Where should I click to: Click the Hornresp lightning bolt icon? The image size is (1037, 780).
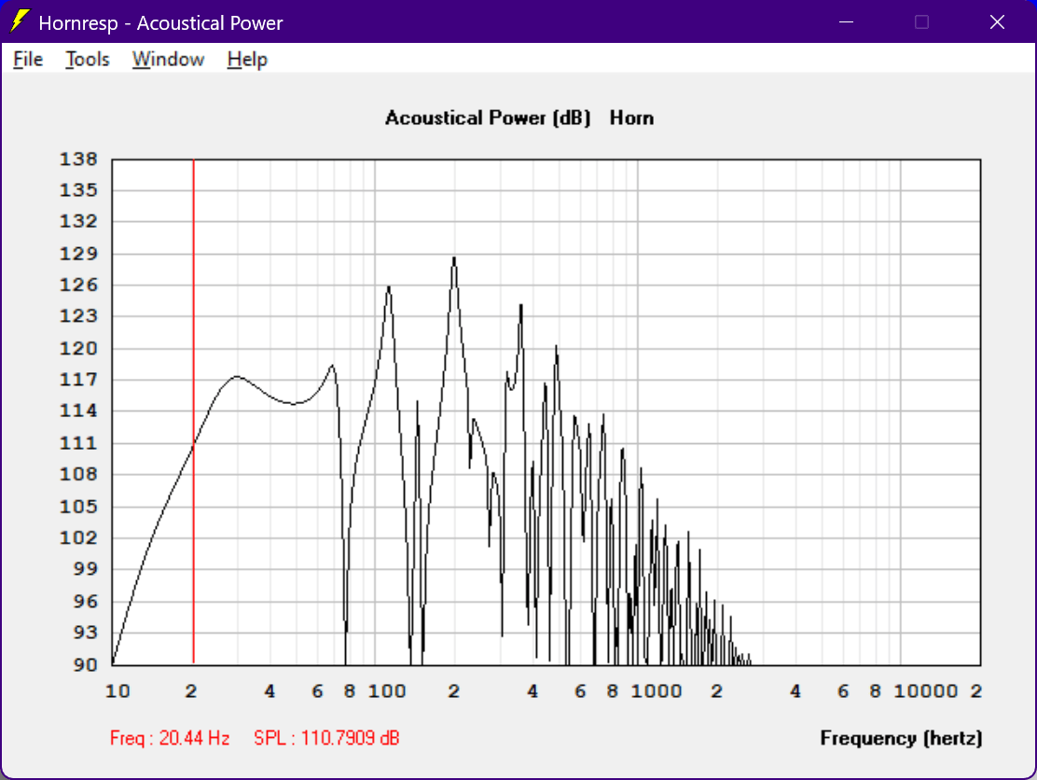tap(21, 21)
